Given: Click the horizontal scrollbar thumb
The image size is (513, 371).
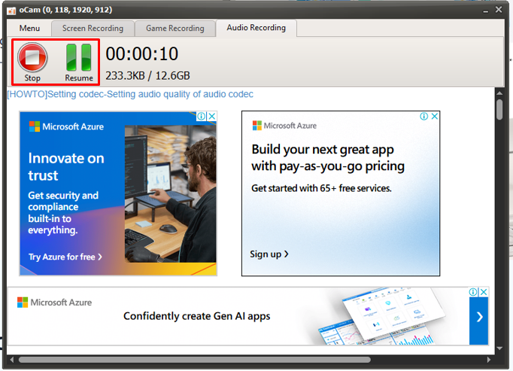Looking at the screenshot, I should pyautogui.click(x=195, y=360).
